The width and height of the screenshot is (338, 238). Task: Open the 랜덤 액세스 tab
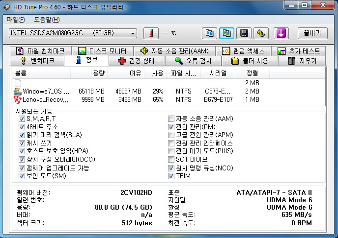pyautogui.click(x=243, y=51)
